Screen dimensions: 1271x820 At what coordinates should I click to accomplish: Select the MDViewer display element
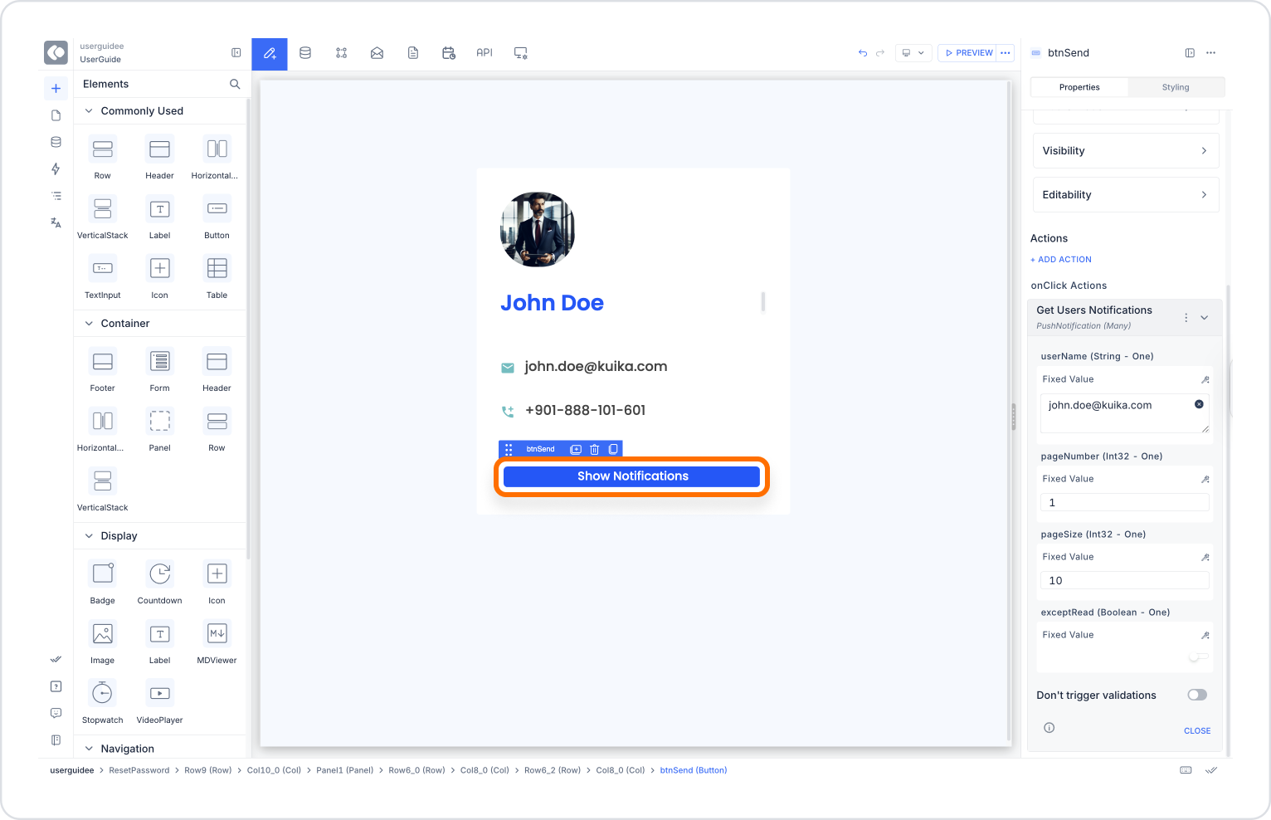click(x=217, y=642)
